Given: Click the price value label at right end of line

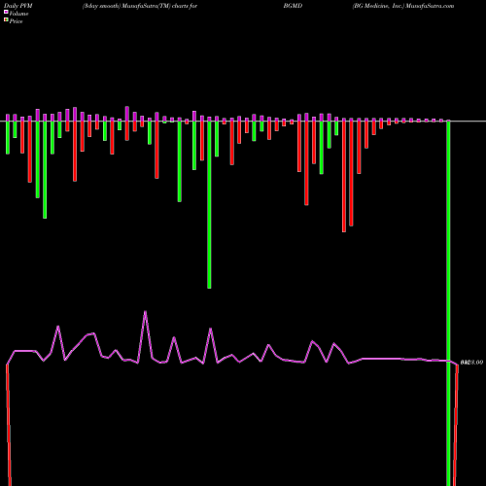Looking at the screenshot, I should tap(471, 363).
